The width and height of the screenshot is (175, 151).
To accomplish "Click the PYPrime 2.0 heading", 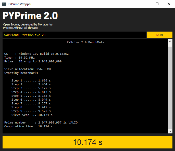I will tap(30, 16).
